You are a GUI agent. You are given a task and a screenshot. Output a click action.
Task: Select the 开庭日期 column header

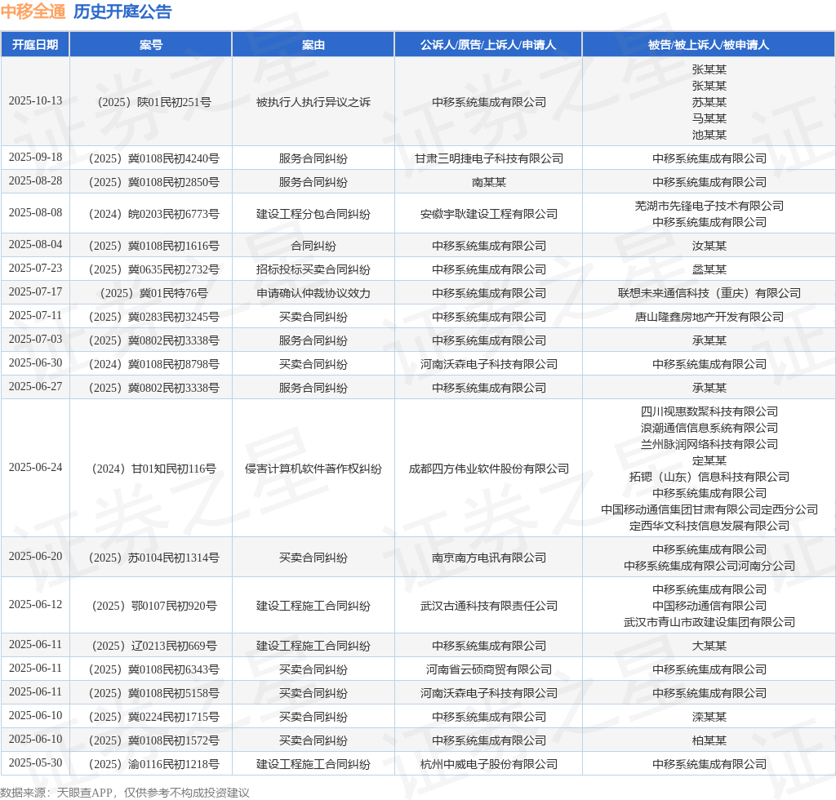pos(35,45)
